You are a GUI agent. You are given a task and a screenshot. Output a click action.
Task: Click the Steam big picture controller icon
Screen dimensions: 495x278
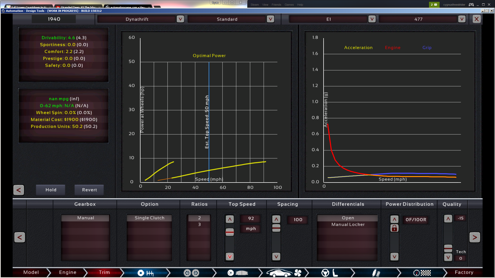[471, 5]
